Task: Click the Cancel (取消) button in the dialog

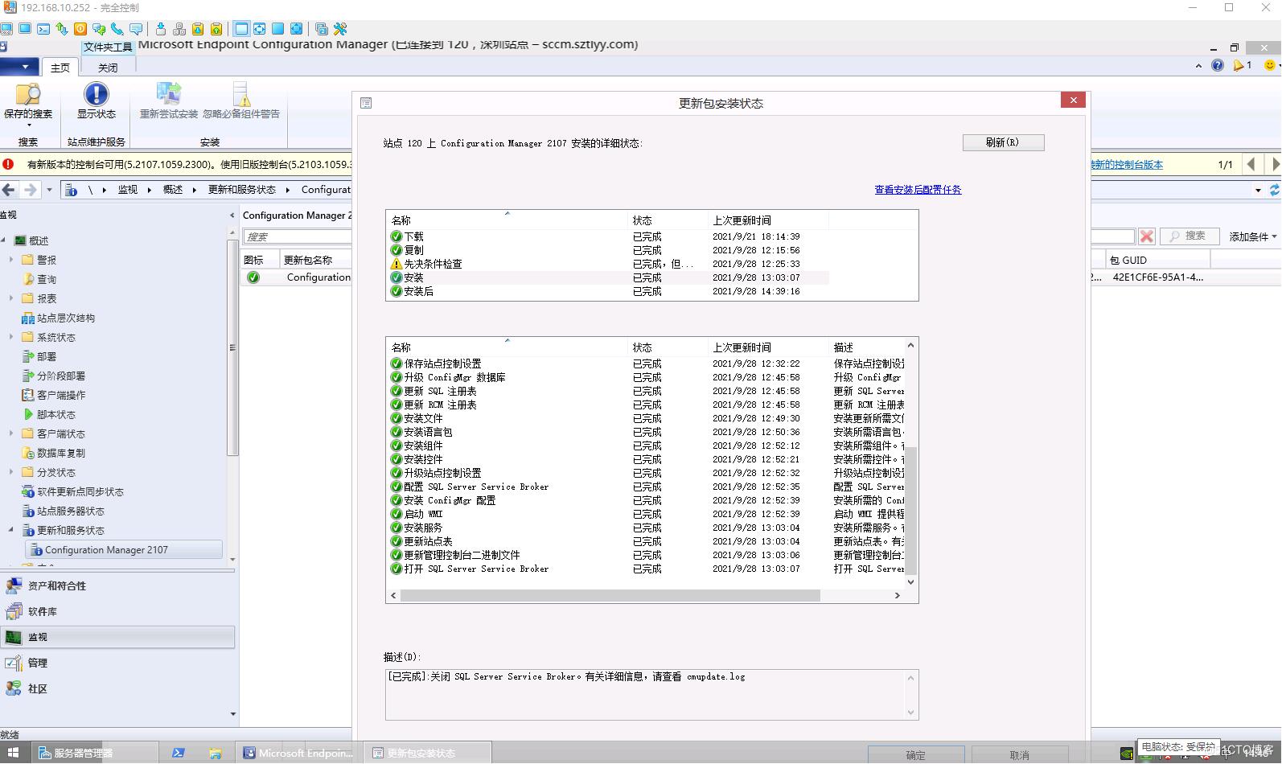Action: click(1019, 755)
